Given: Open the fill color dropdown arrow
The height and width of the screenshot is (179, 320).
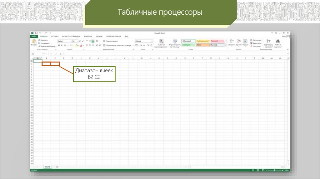Looking at the screenshot, I should pyautogui.click(x=79, y=46).
